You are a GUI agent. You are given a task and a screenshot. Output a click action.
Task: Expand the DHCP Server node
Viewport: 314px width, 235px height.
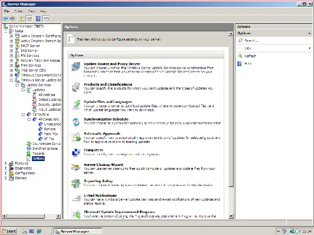coord(11,46)
